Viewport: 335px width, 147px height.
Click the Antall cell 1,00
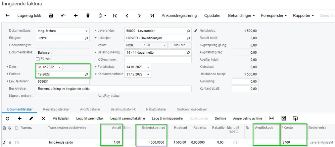click(x=111, y=142)
